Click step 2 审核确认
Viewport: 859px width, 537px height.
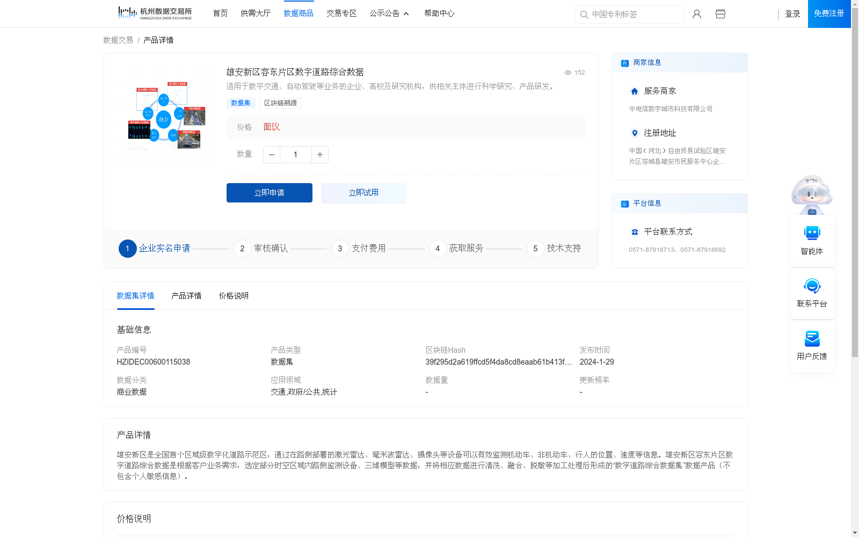pos(261,249)
